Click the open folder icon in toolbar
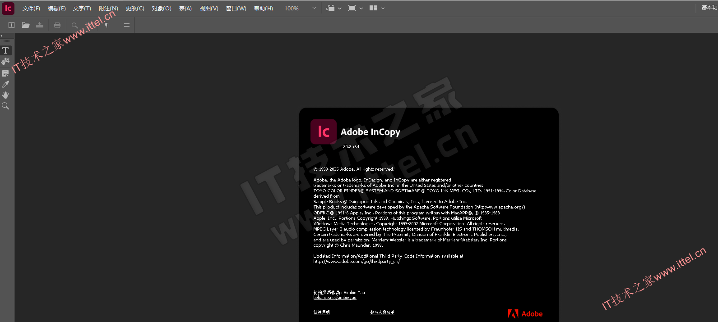 click(x=26, y=25)
